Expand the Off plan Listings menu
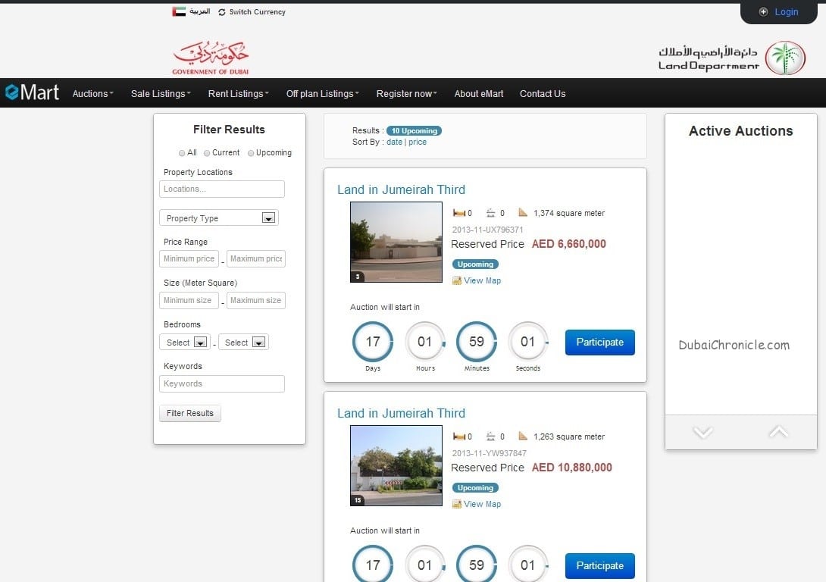 [322, 93]
